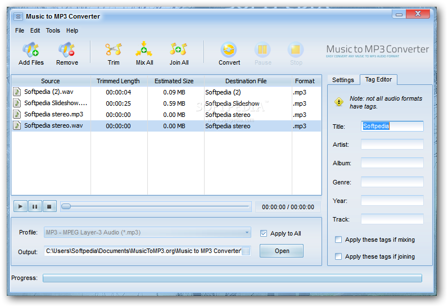Click the Remove files toolbar icon
The height and width of the screenshot is (307, 448).
coord(67,49)
